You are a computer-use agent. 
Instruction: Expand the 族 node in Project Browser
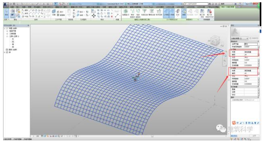5,52
